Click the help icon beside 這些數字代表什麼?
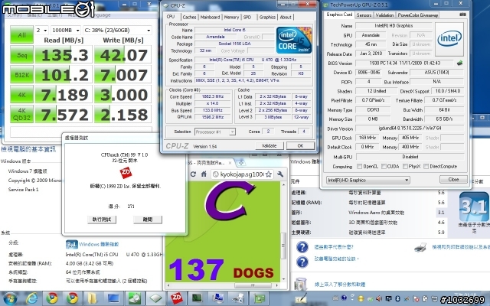The height and width of the screenshot is (306, 490). [x=302, y=247]
